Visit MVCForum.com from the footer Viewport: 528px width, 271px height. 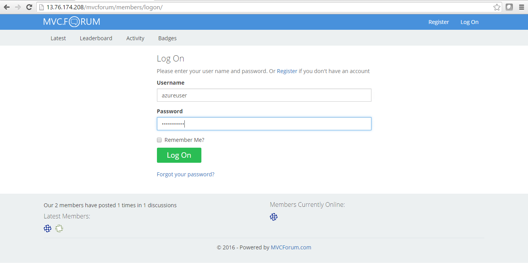click(x=291, y=247)
